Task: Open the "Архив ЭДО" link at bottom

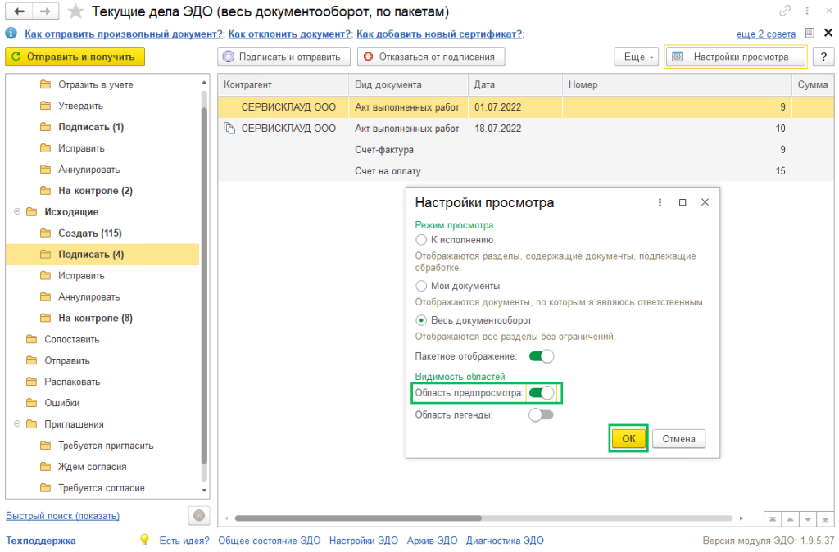Action: point(432,541)
